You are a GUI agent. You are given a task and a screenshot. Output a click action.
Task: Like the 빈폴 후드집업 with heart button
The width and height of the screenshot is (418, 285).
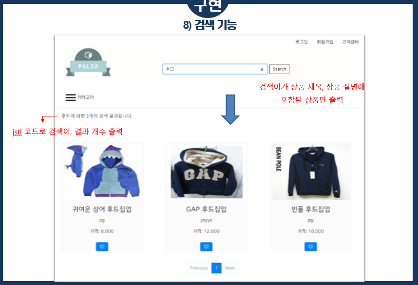[x=310, y=247]
